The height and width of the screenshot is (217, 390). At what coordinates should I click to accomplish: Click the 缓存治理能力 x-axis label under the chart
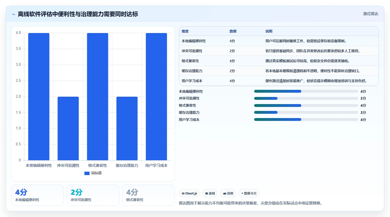pos(127,165)
